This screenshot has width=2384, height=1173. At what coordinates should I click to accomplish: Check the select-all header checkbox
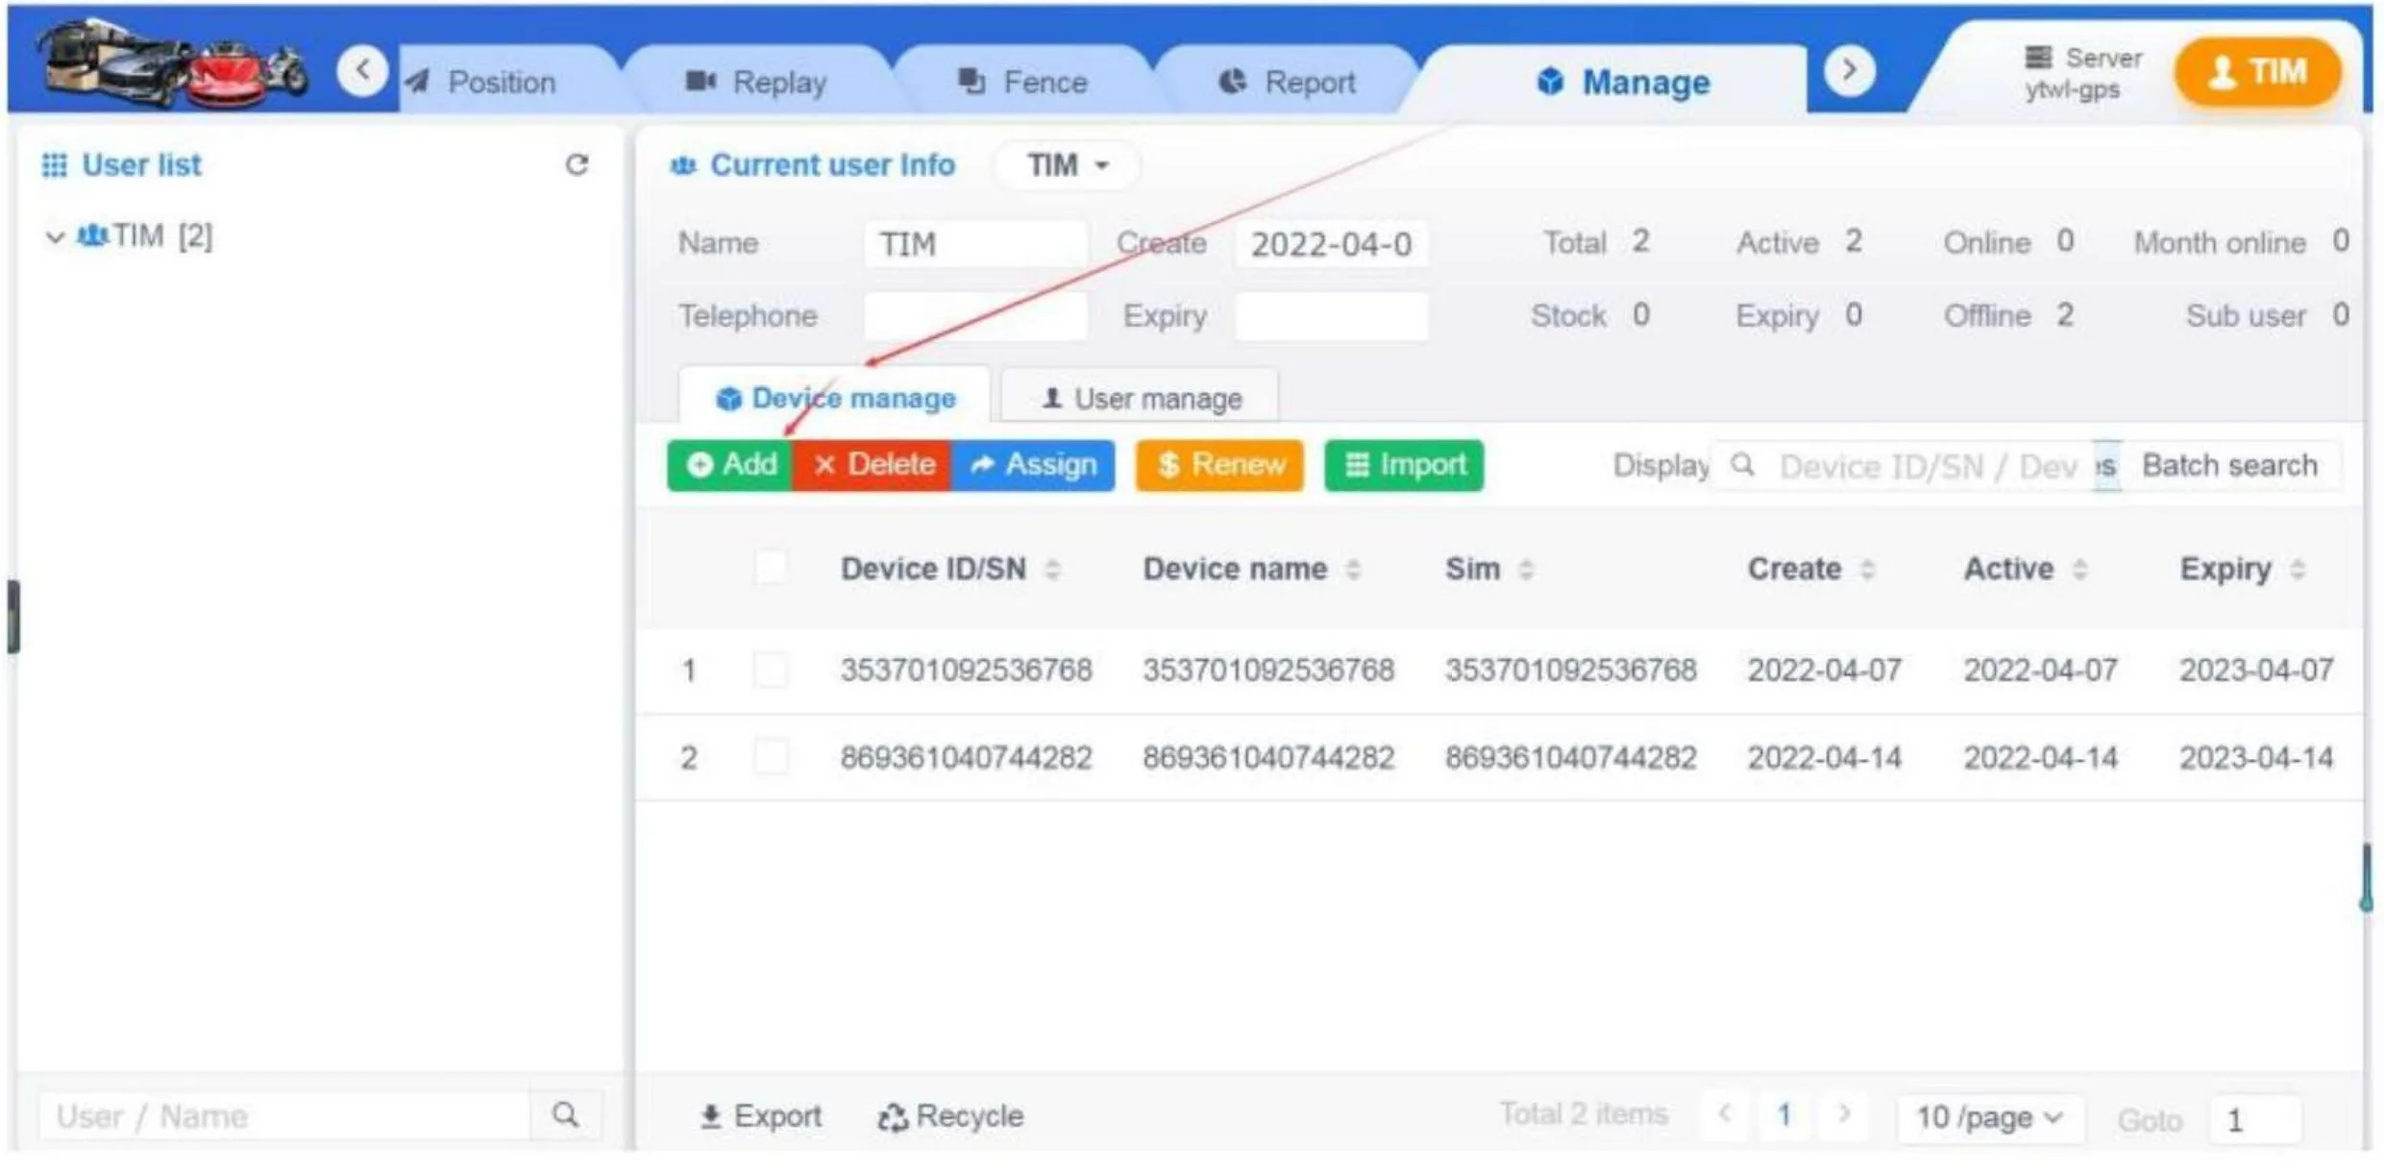[x=770, y=568]
